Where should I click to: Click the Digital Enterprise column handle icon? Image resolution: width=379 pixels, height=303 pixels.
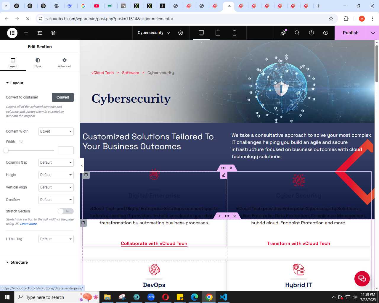point(86,175)
